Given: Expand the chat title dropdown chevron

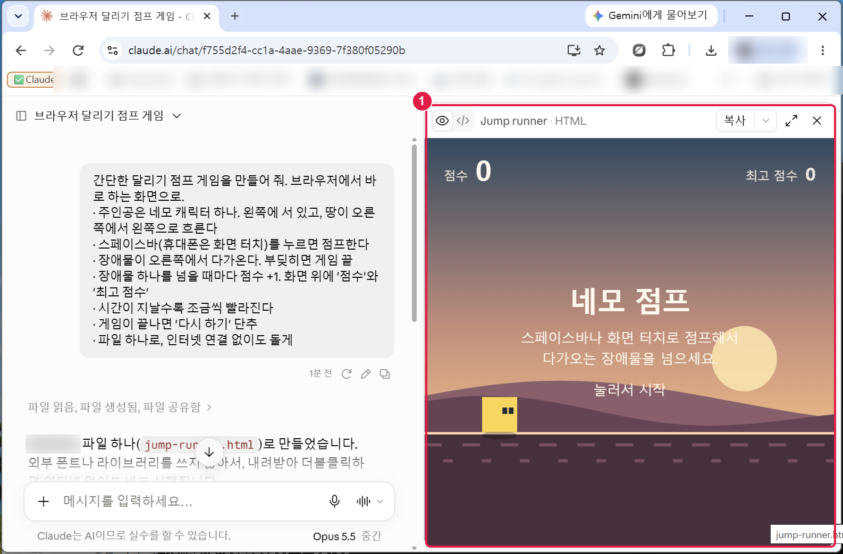Looking at the screenshot, I should point(177,116).
